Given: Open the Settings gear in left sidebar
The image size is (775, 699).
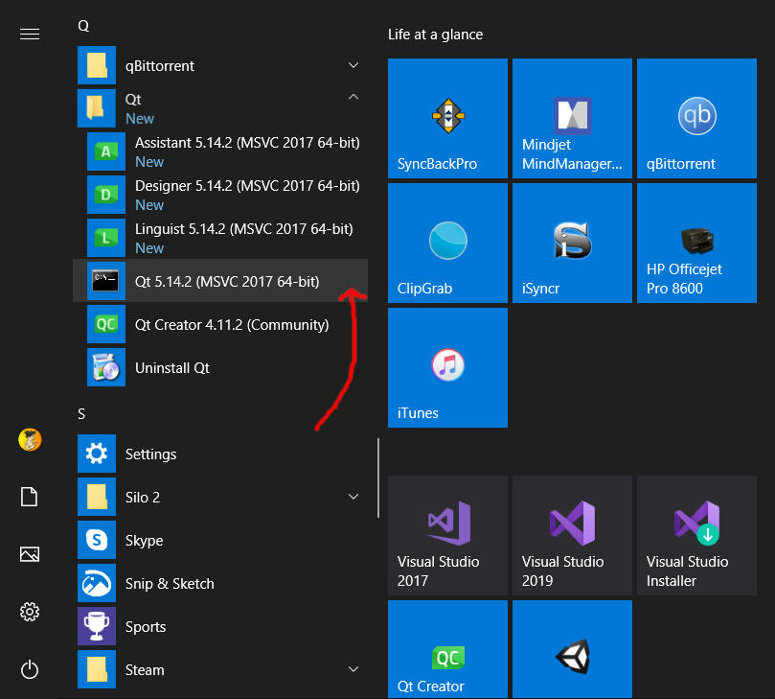Looking at the screenshot, I should tap(29, 612).
